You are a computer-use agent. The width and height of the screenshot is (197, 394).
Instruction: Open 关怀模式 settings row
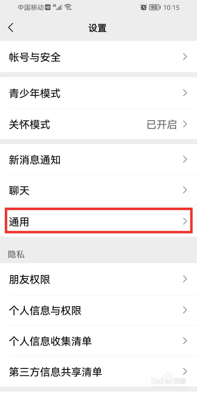[99, 124]
